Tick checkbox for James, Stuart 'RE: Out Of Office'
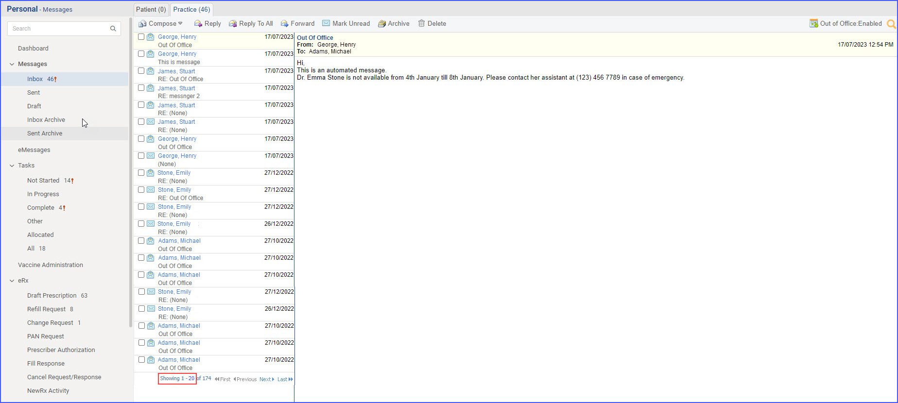This screenshot has height=403, width=898. pos(141,71)
